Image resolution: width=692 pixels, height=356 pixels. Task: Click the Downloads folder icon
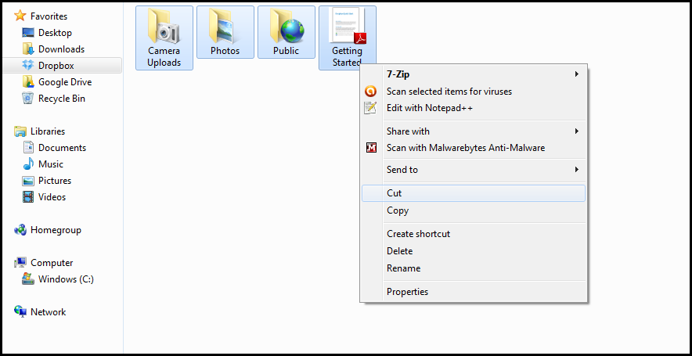tap(28, 49)
